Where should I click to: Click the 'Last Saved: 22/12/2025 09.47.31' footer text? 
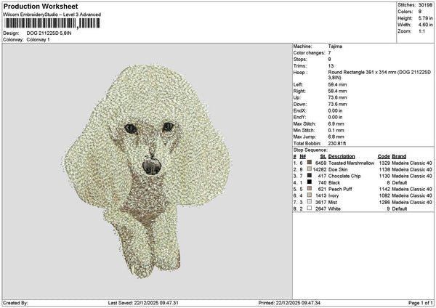[x=143, y=303]
